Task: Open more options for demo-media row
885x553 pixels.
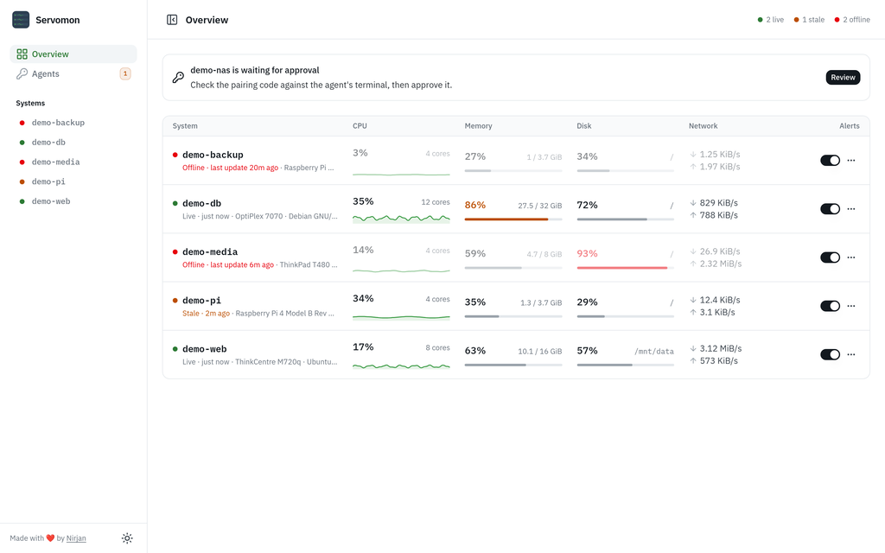Action: (x=851, y=257)
